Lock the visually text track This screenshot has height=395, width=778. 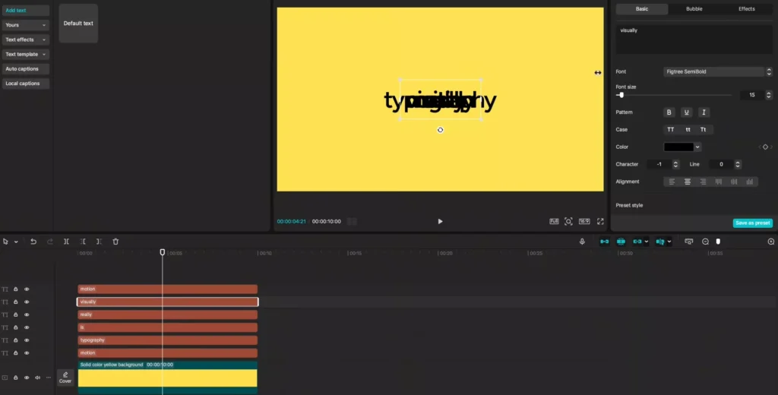click(15, 302)
